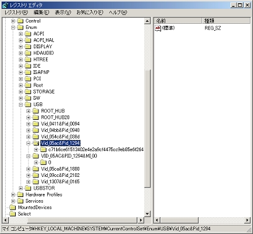The image size is (253, 234).
Task: Open the 編集(E) menu
Action: (41, 13)
